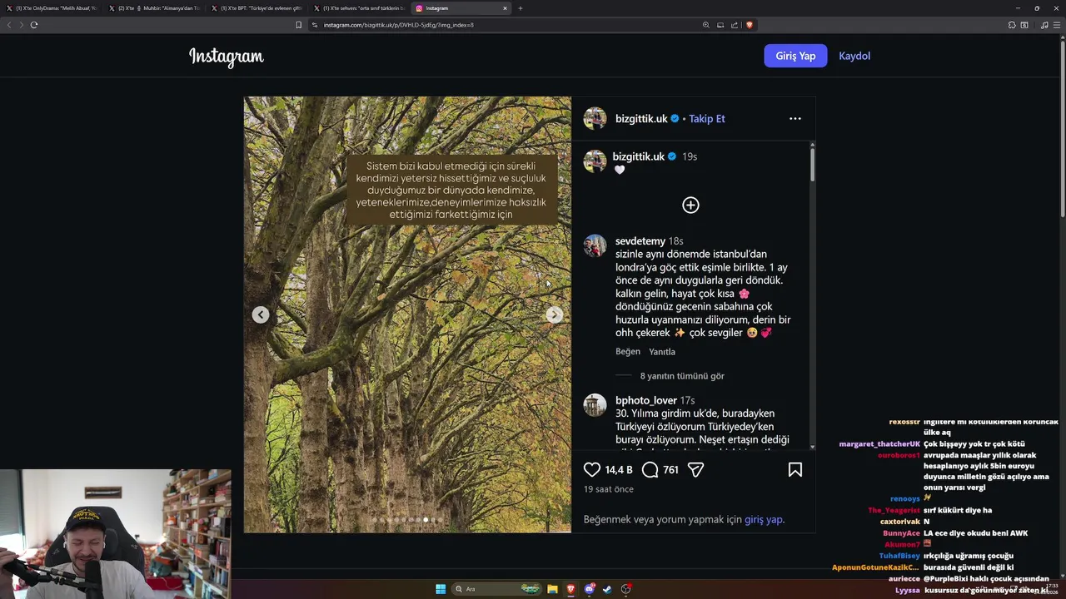
Task: Share the post with paper plane icon
Action: (696, 470)
